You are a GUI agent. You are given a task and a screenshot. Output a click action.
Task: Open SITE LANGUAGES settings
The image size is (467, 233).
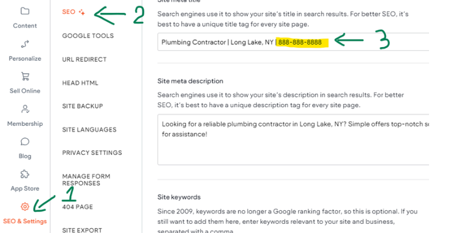pos(89,129)
